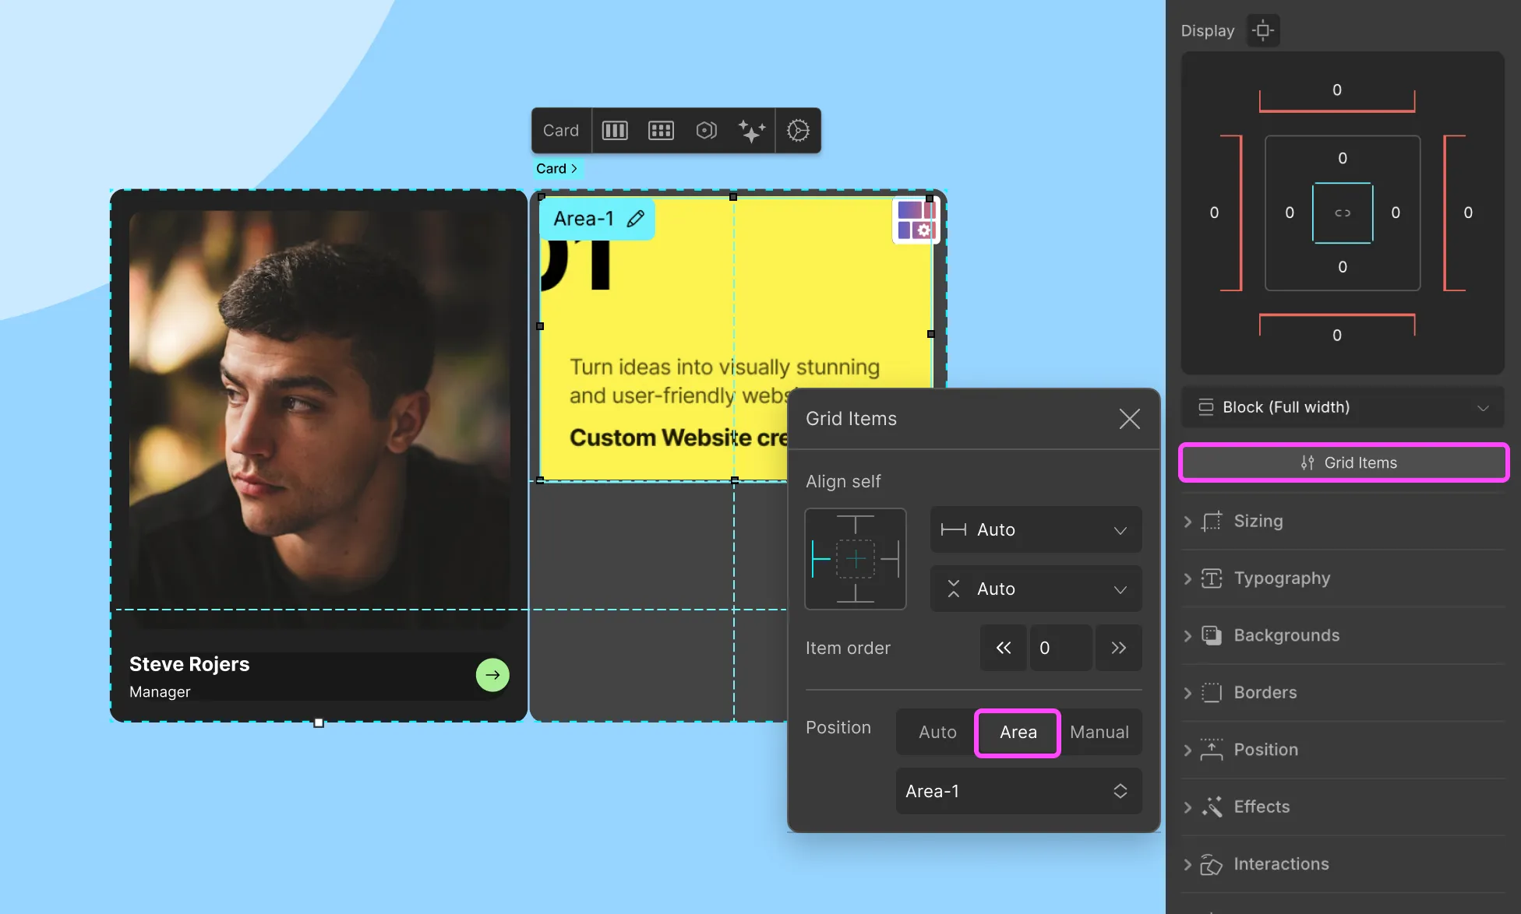Click the Borders section icon
The image size is (1521, 914).
pos(1212,692)
